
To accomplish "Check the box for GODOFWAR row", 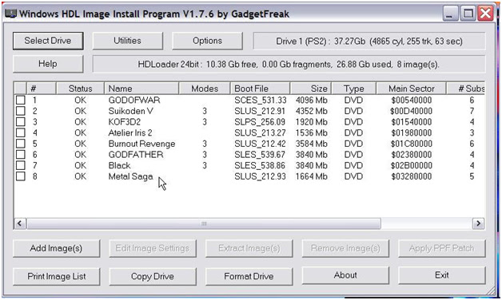I will point(21,100).
